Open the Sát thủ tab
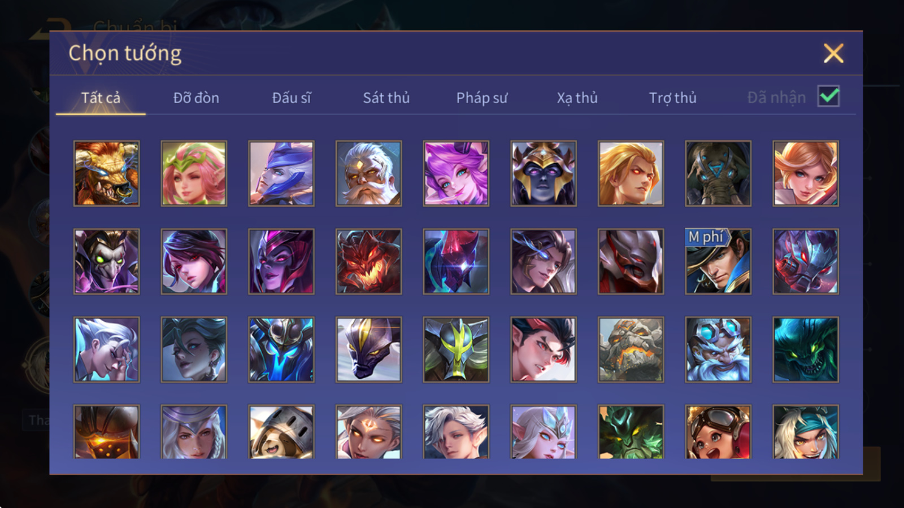 tap(386, 98)
